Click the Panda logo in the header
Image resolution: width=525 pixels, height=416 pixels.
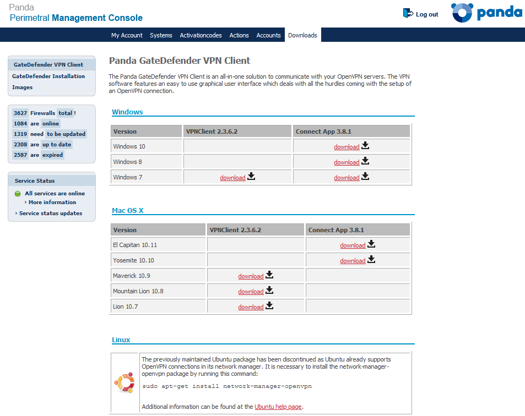[x=486, y=13]
